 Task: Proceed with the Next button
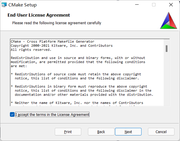(128, 132)
